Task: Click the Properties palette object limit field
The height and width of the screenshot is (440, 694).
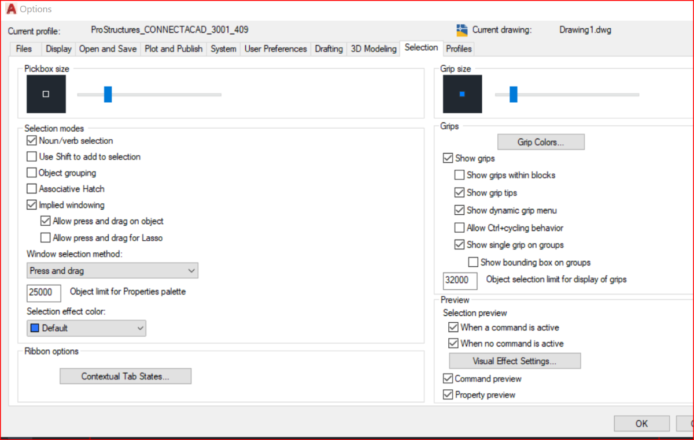Action: pyautogui.click(x=44, y=292)
